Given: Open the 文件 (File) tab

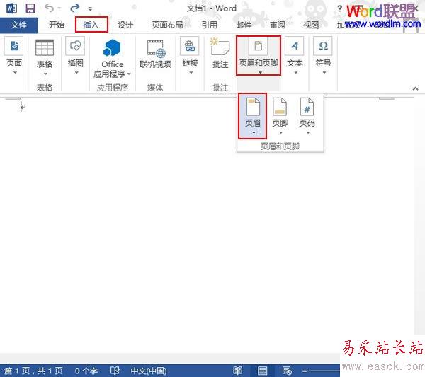Looking at the screenshot, I should click(x=19, y=25).
